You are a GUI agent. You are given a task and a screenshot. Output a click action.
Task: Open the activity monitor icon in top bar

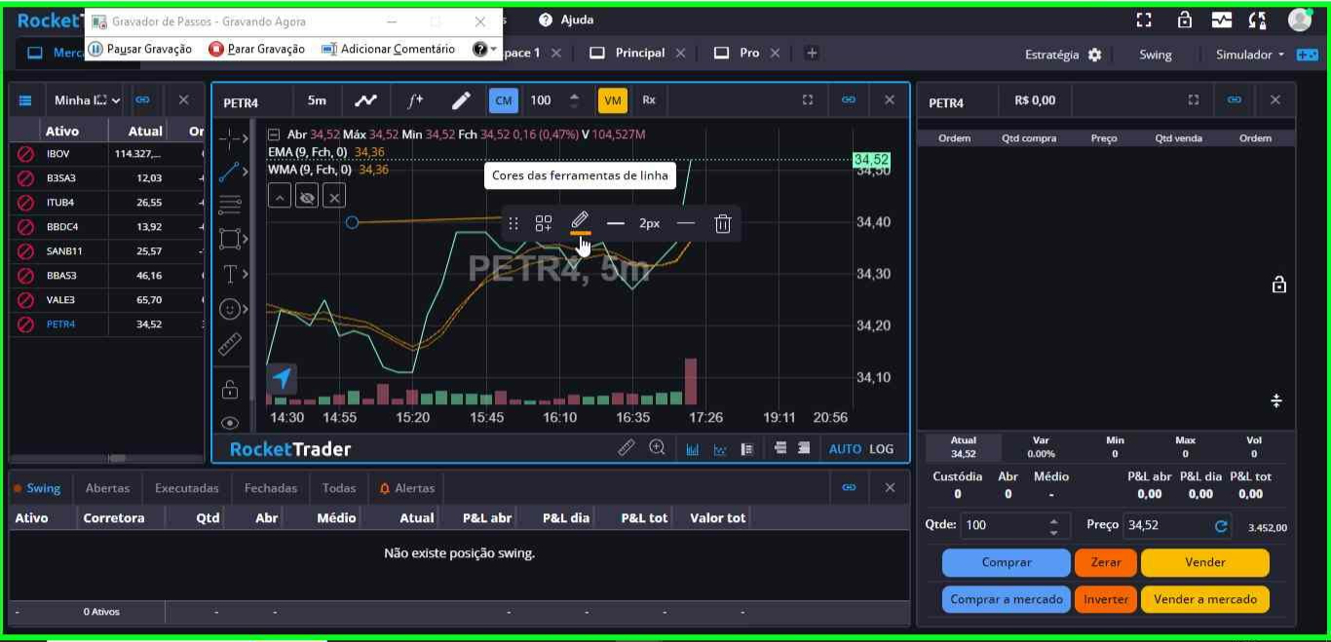(1222, 19)
